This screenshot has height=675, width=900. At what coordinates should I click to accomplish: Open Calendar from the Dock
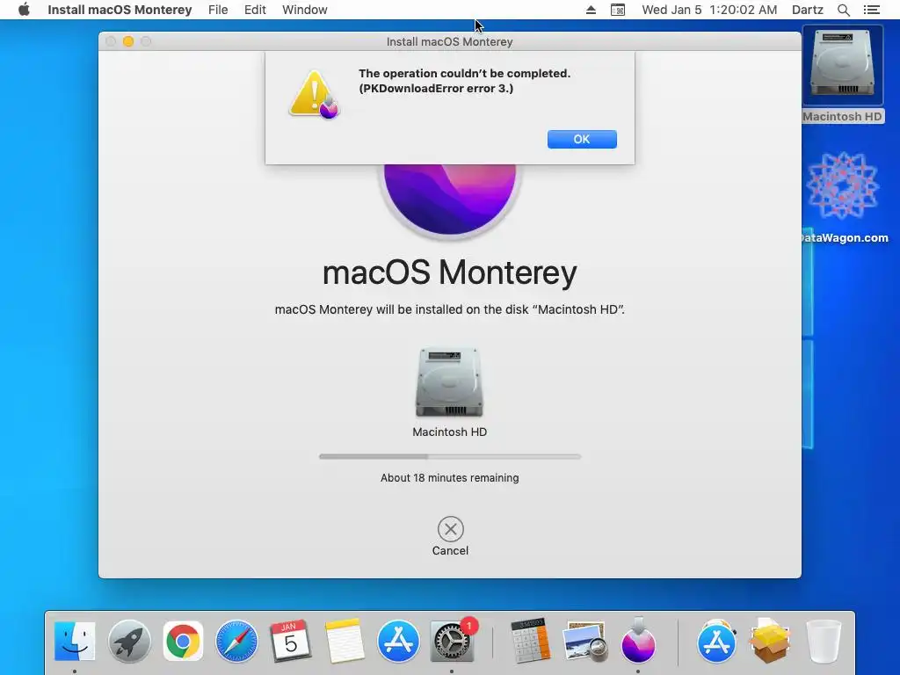(290, 641)
